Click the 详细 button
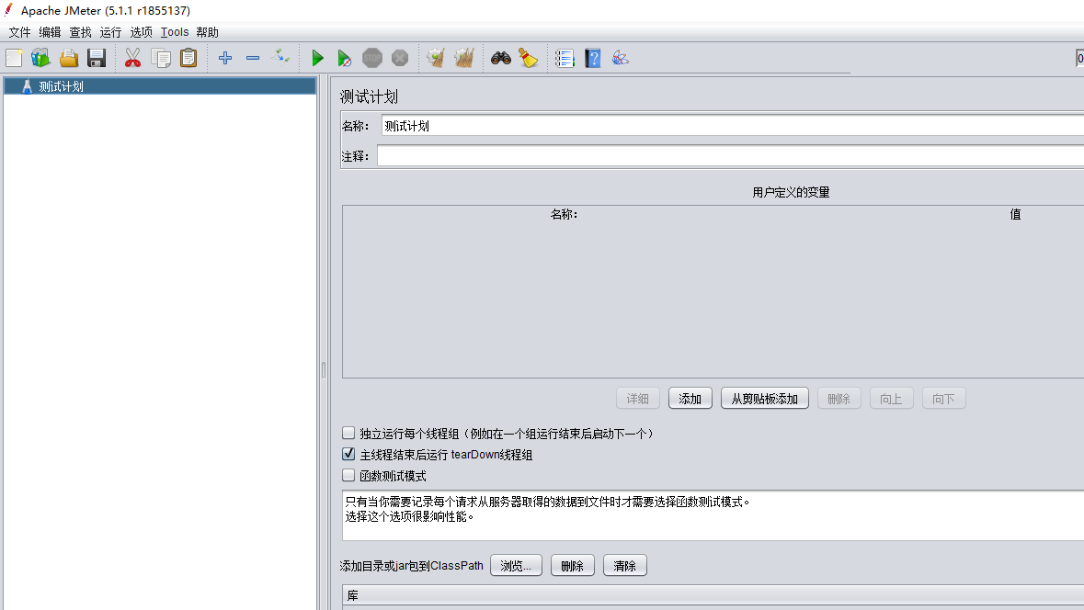This screenshot has width=1084, height=610. click(637, 399)
